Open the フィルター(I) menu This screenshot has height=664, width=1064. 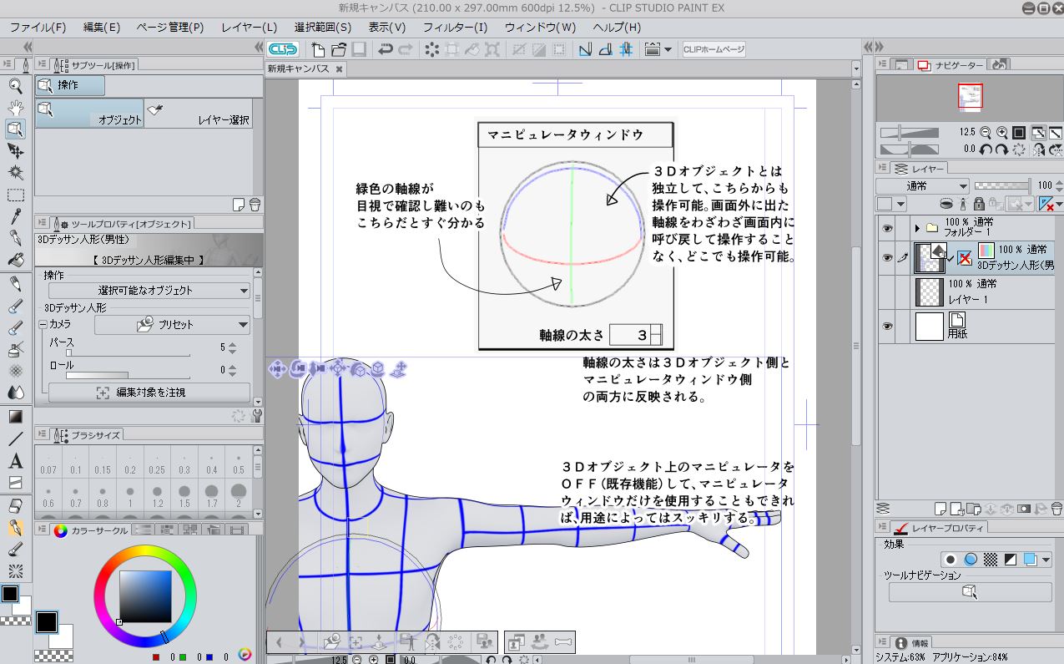tap(455, 27)
